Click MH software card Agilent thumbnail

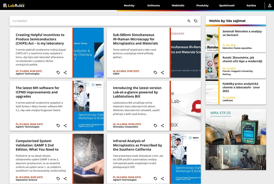pos(88,106)
